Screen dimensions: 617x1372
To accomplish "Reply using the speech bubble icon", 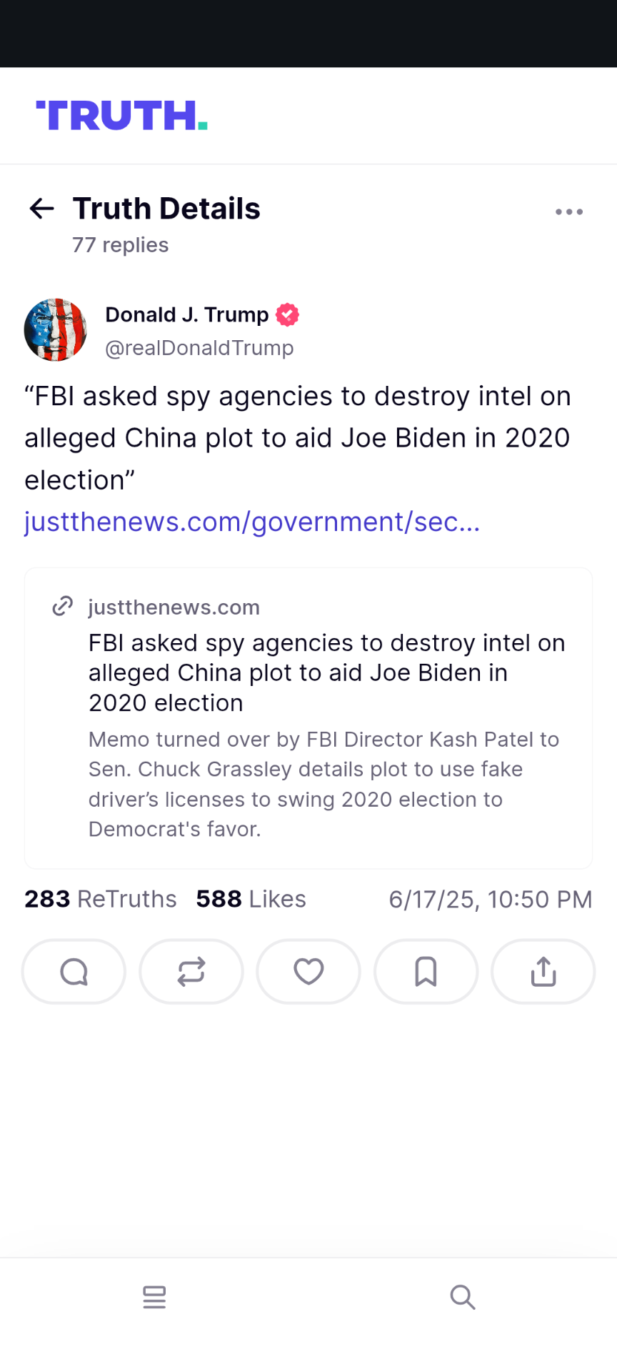I will (x=74, y=972).
